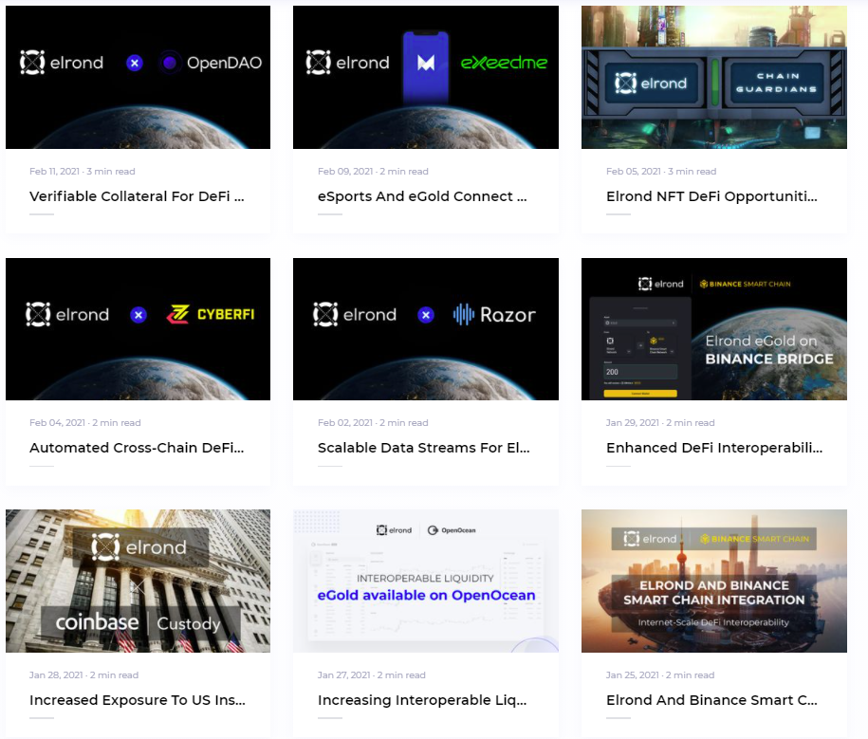Click 'Jan 29, 2021 · 2 min read' text
Image resolution: width=868 pixels, height=739 pixels.
coord(660,423)
